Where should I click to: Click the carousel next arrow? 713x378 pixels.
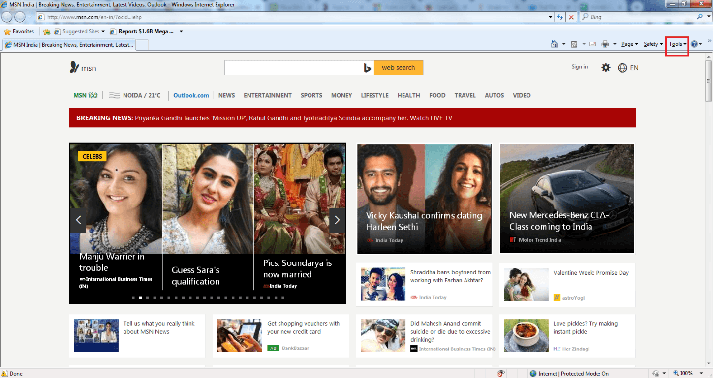tap(337, 220)
